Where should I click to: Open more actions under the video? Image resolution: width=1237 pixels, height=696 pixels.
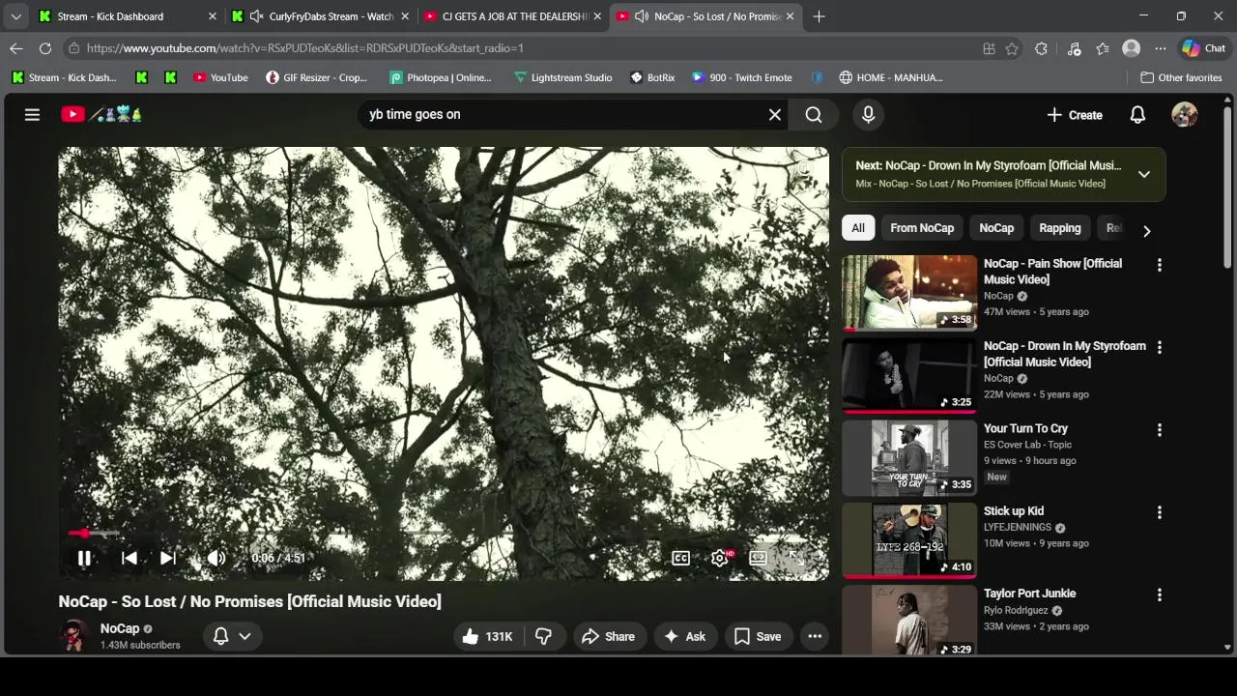(x=815, y=636)
